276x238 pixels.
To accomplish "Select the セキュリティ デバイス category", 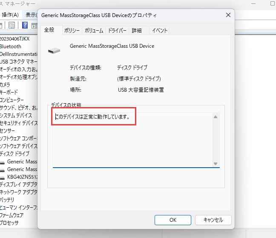I will coord(19,123).
